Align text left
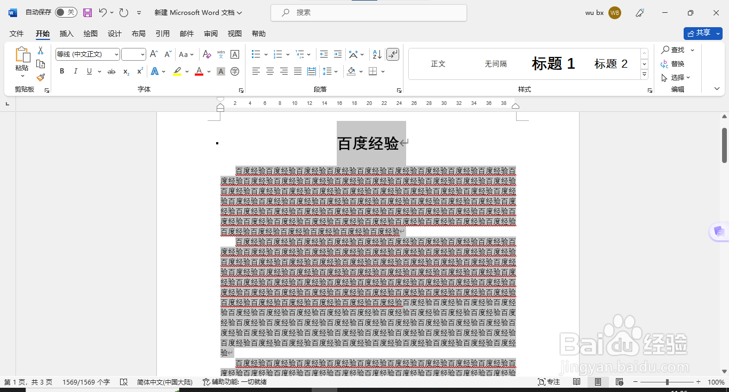 click(256, 71)
